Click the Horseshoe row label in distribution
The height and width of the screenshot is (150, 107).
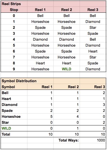(14, 116)
